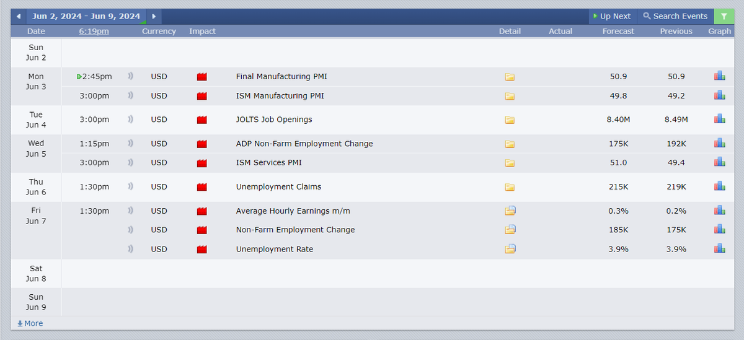This screenshot has height=340, width=744.
Task: Open detail folder for Final Manufacturing PMI
Action: [x=510, y=77]
